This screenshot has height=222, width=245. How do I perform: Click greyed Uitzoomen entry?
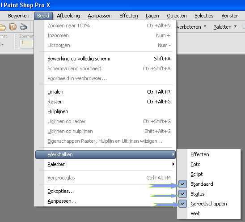(106, 45)
